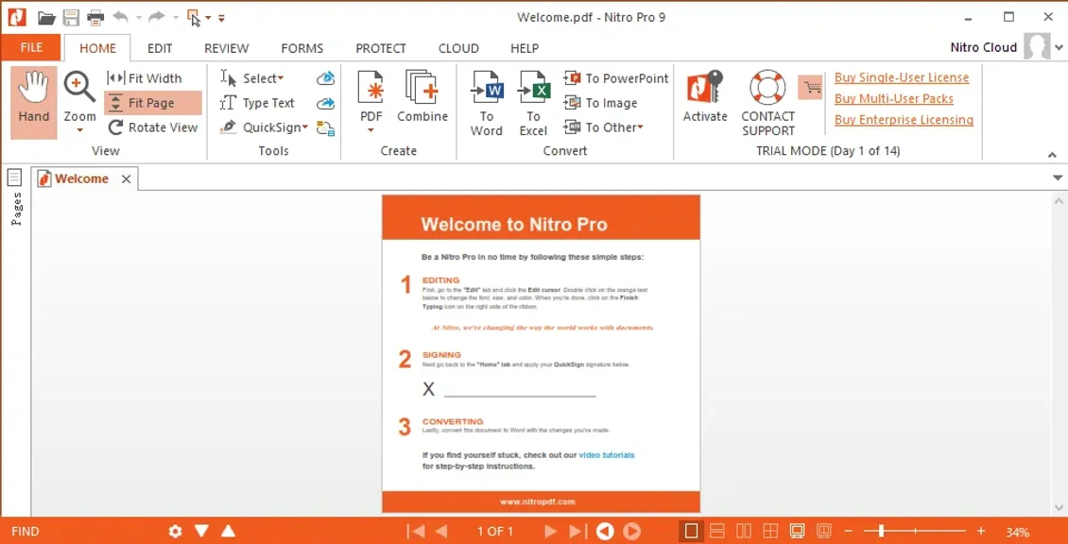
Task: Convert To PowerPoint
Action: pyautogui.click(x=615, y=78)
